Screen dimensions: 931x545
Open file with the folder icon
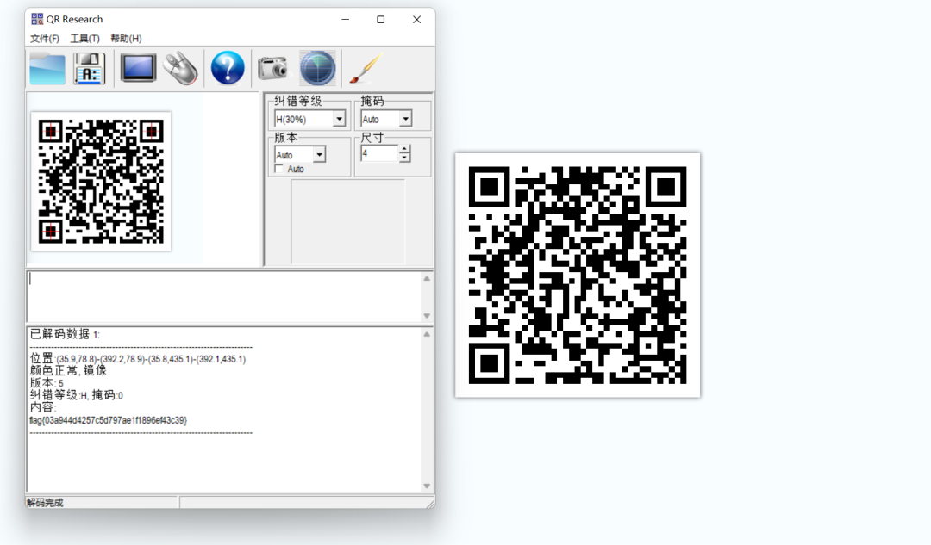(x=47, y=69)
